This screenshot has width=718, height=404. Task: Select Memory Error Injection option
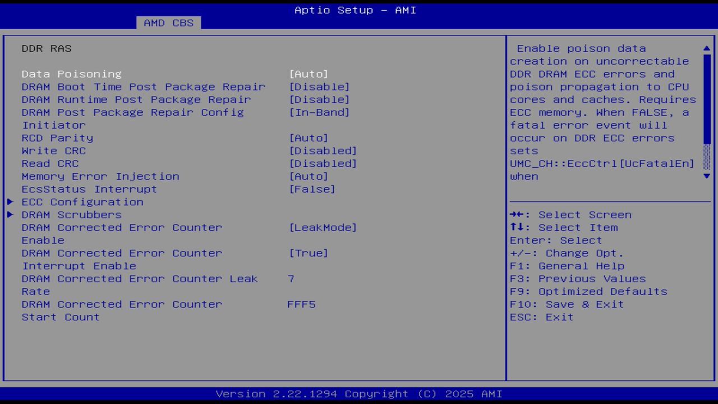tap(309, 176)
